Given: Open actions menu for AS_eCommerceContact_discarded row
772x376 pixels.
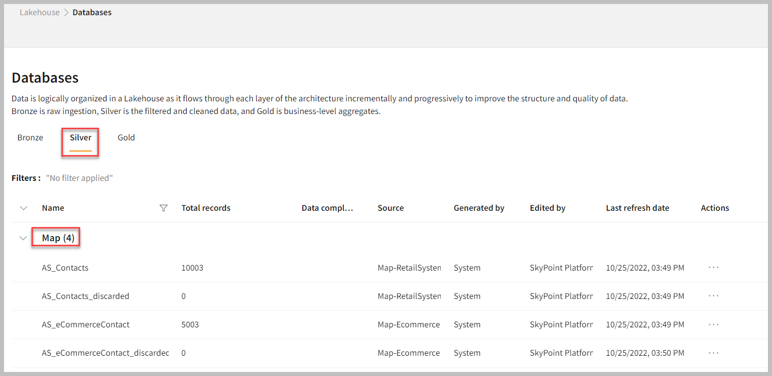Looking at the screenshot, I should [713, 353].
